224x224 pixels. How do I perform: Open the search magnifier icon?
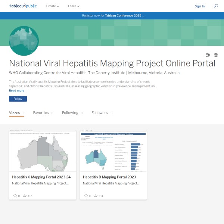pos(216,6)
